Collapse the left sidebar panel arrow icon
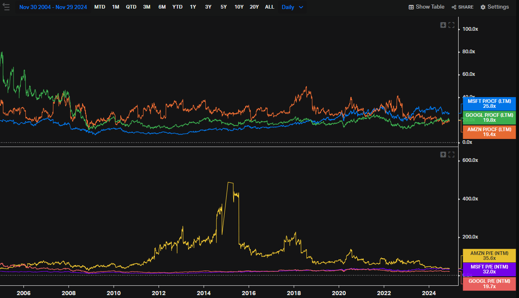 click(x=6, y=7)
